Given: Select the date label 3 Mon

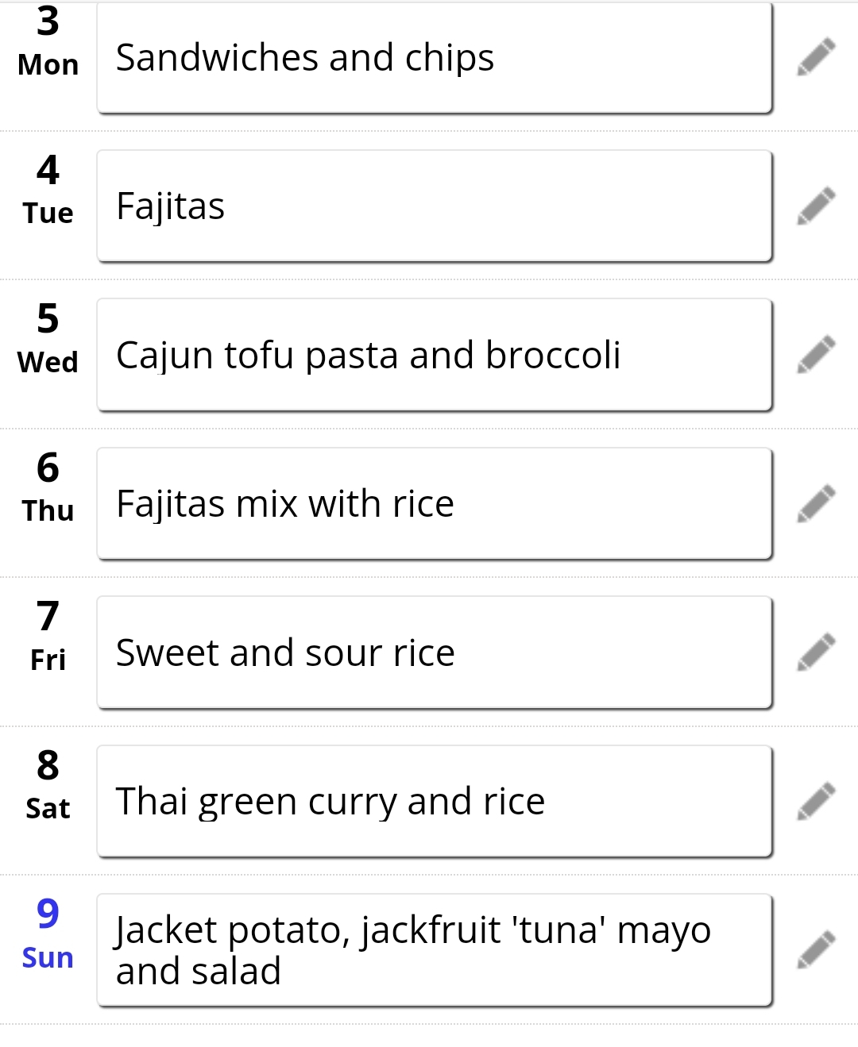Looking at the screenshot, I should coord(48,41).
